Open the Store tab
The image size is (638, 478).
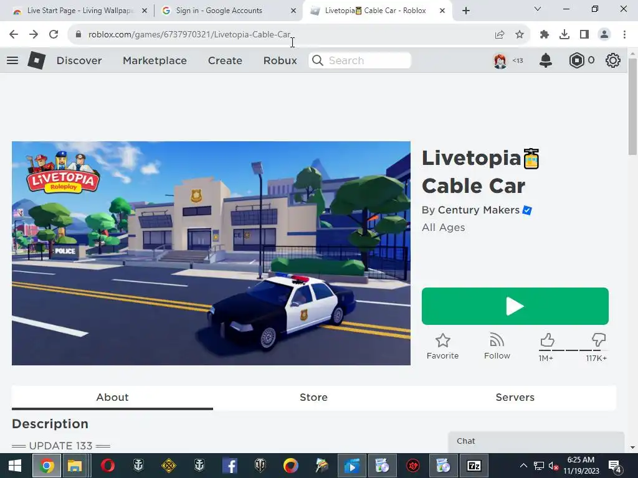coord(314,398)
